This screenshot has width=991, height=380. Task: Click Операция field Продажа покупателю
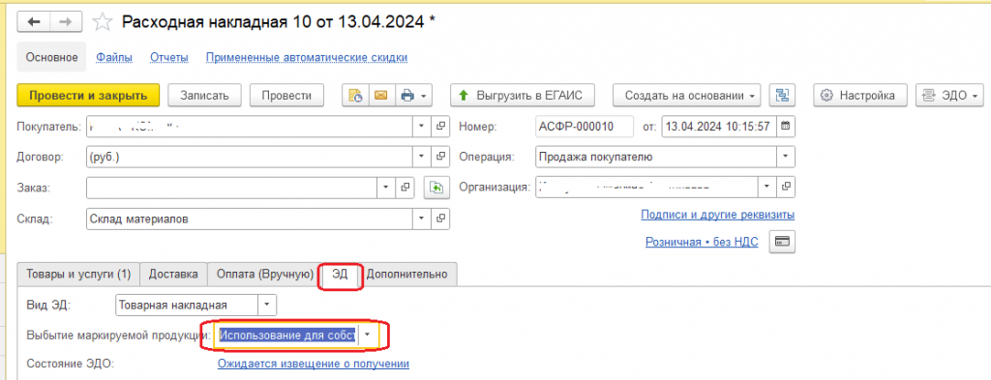[x=656, y=156]
